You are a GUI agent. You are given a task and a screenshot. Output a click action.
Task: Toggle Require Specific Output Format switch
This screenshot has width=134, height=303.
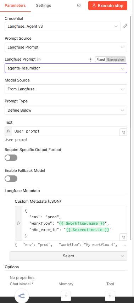[11, 158]
